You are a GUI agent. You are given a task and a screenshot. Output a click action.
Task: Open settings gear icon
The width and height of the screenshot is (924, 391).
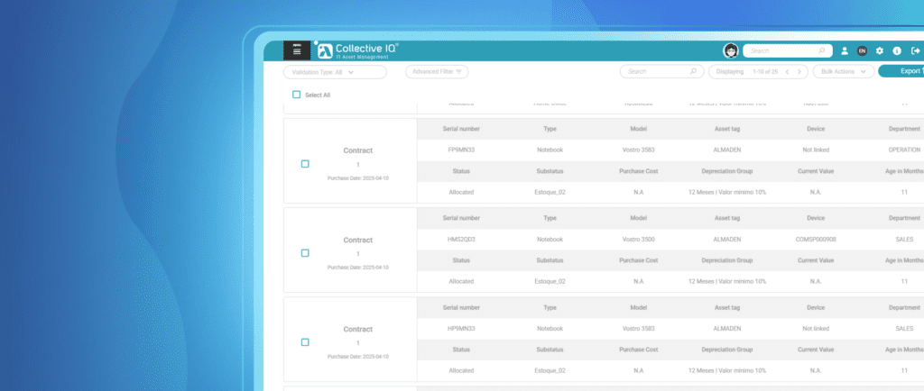[879, 51]
